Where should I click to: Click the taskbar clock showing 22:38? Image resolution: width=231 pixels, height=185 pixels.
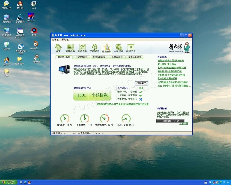pyautogui.click(x=226, y=183)
